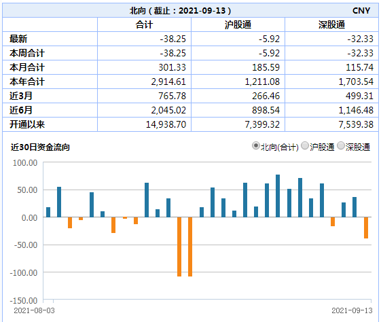The height and width of the screenshot is (322, 381).
Task: Click the CNY currency label
Action: [361, 11]
